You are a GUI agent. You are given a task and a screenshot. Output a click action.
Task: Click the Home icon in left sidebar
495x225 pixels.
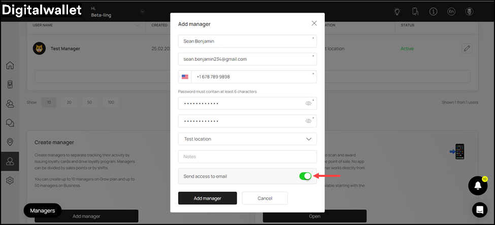[x=10, y=65]
